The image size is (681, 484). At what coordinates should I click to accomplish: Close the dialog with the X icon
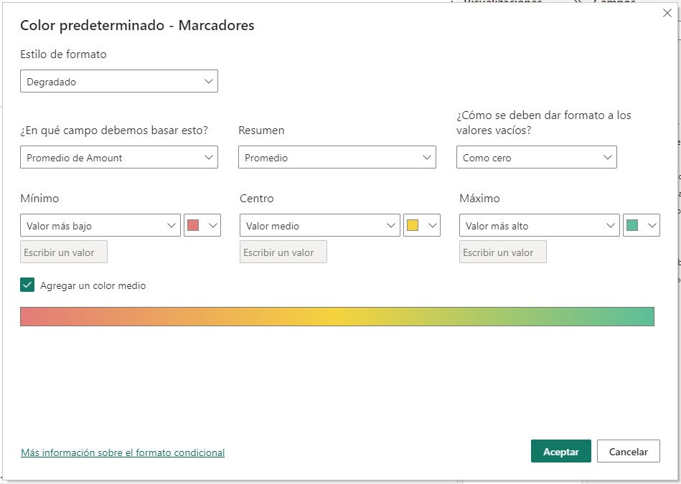[667, 13]
